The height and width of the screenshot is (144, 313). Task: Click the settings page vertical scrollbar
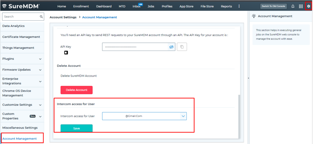tap(239, 116)
